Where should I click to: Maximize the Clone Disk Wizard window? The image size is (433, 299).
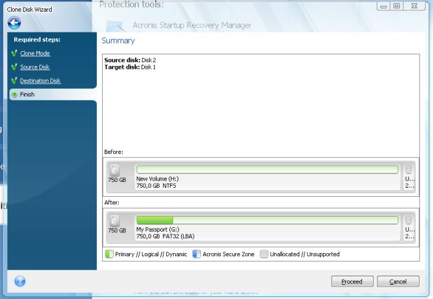click(x=397, y=6)
